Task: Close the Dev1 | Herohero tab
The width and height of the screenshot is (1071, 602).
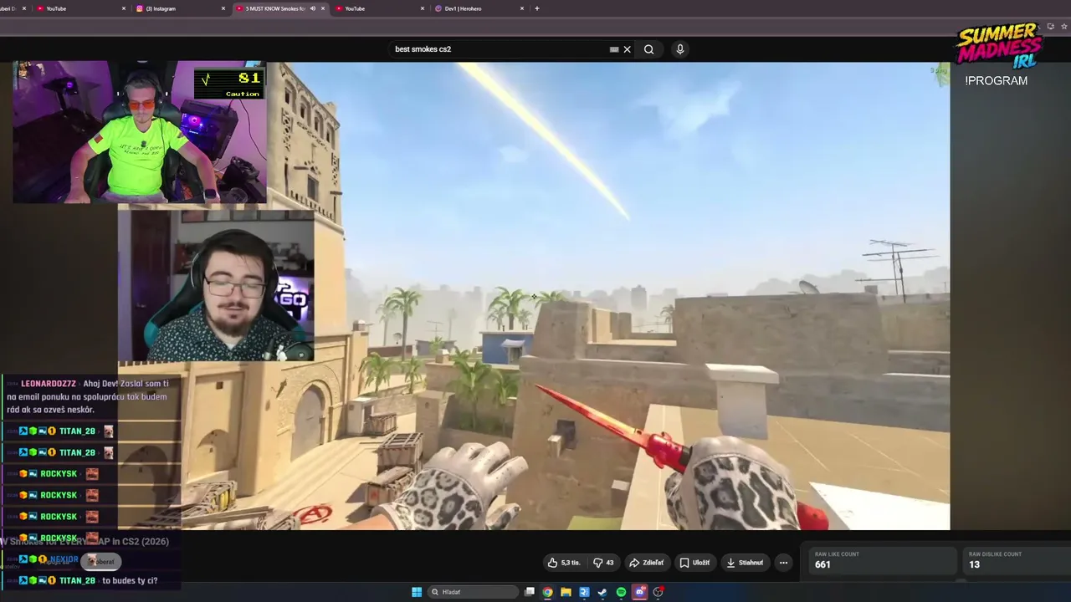Action: coord(522,8)
